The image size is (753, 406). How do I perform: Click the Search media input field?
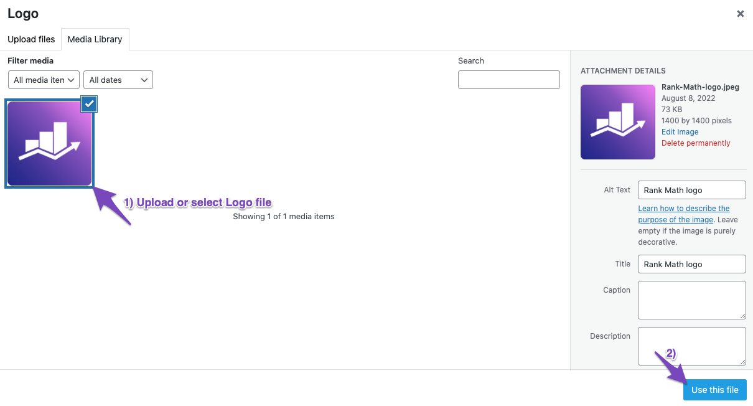(509, 80)
